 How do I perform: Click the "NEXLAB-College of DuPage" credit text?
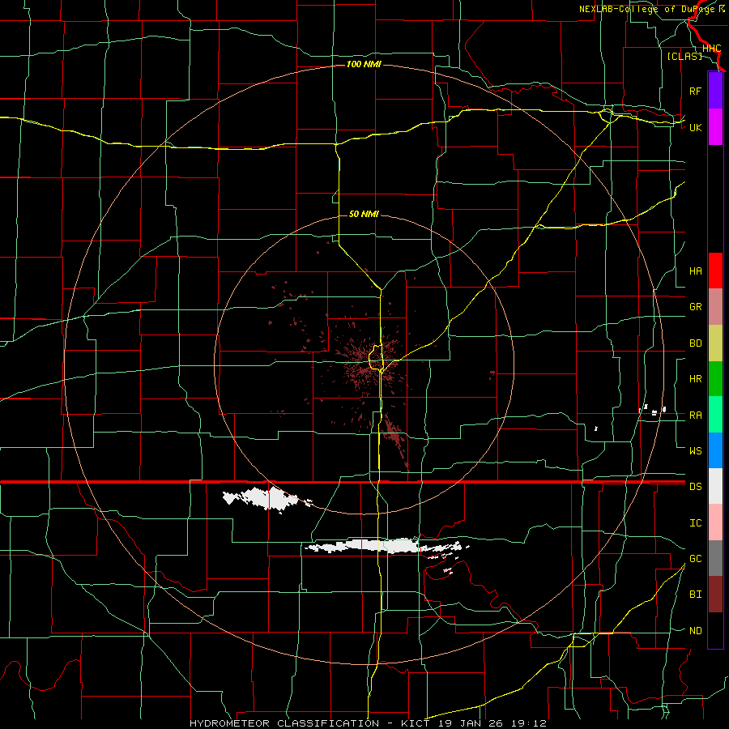click(647, 9)
